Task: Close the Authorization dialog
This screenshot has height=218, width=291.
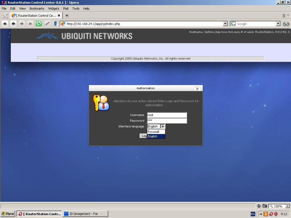Action: coord(197,89)
